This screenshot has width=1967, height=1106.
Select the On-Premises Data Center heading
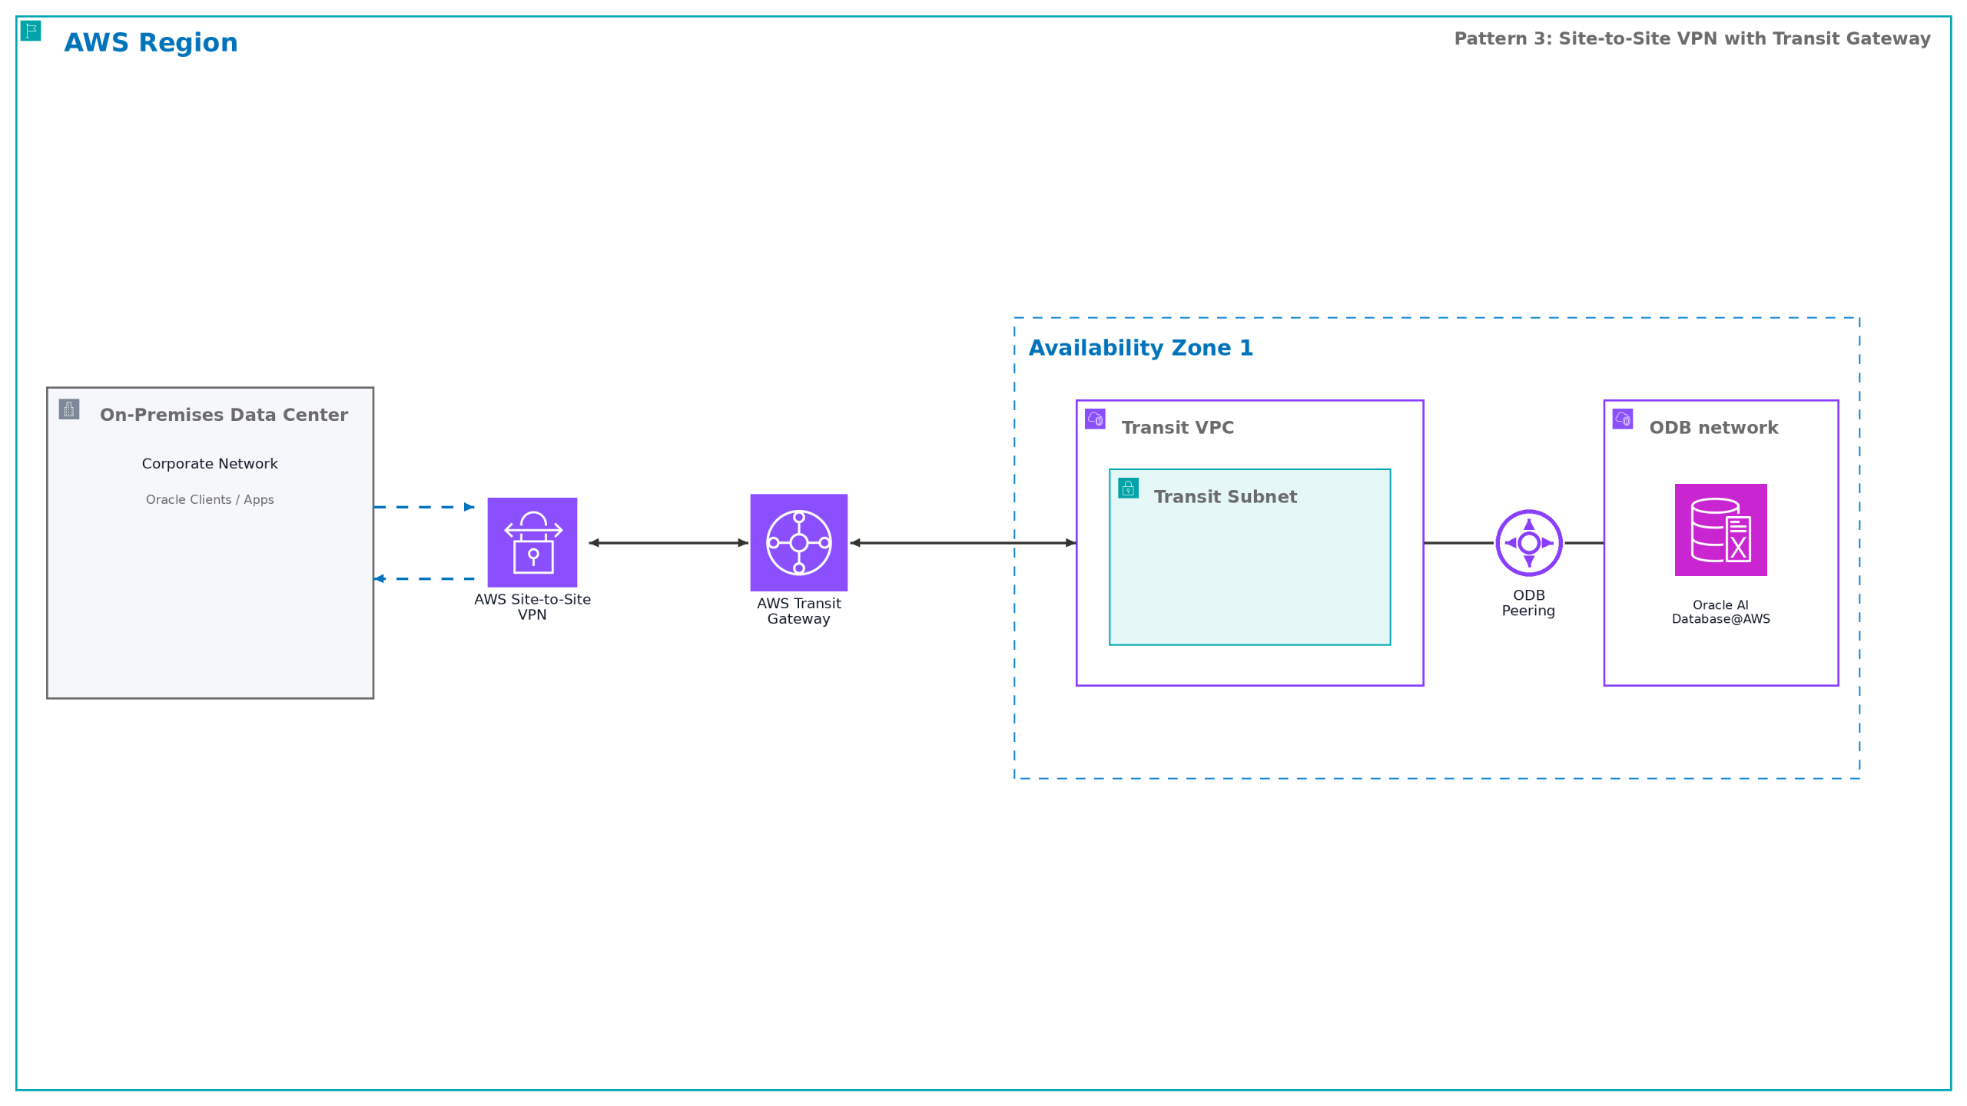(x=224, y=415)
